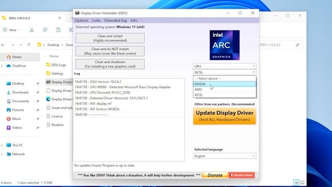Click the Cut scissors icon in Explorer

point(32,30)
